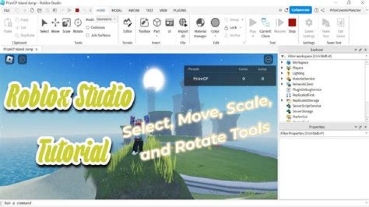Click the Import 3D icon

[x=183, y=23]
